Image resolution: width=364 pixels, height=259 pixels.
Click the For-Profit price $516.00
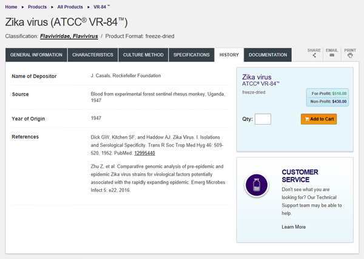[339, 94]
